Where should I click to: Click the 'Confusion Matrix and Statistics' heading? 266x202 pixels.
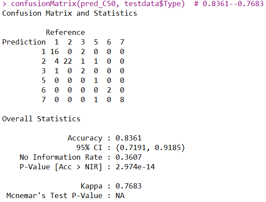(69, 13)
